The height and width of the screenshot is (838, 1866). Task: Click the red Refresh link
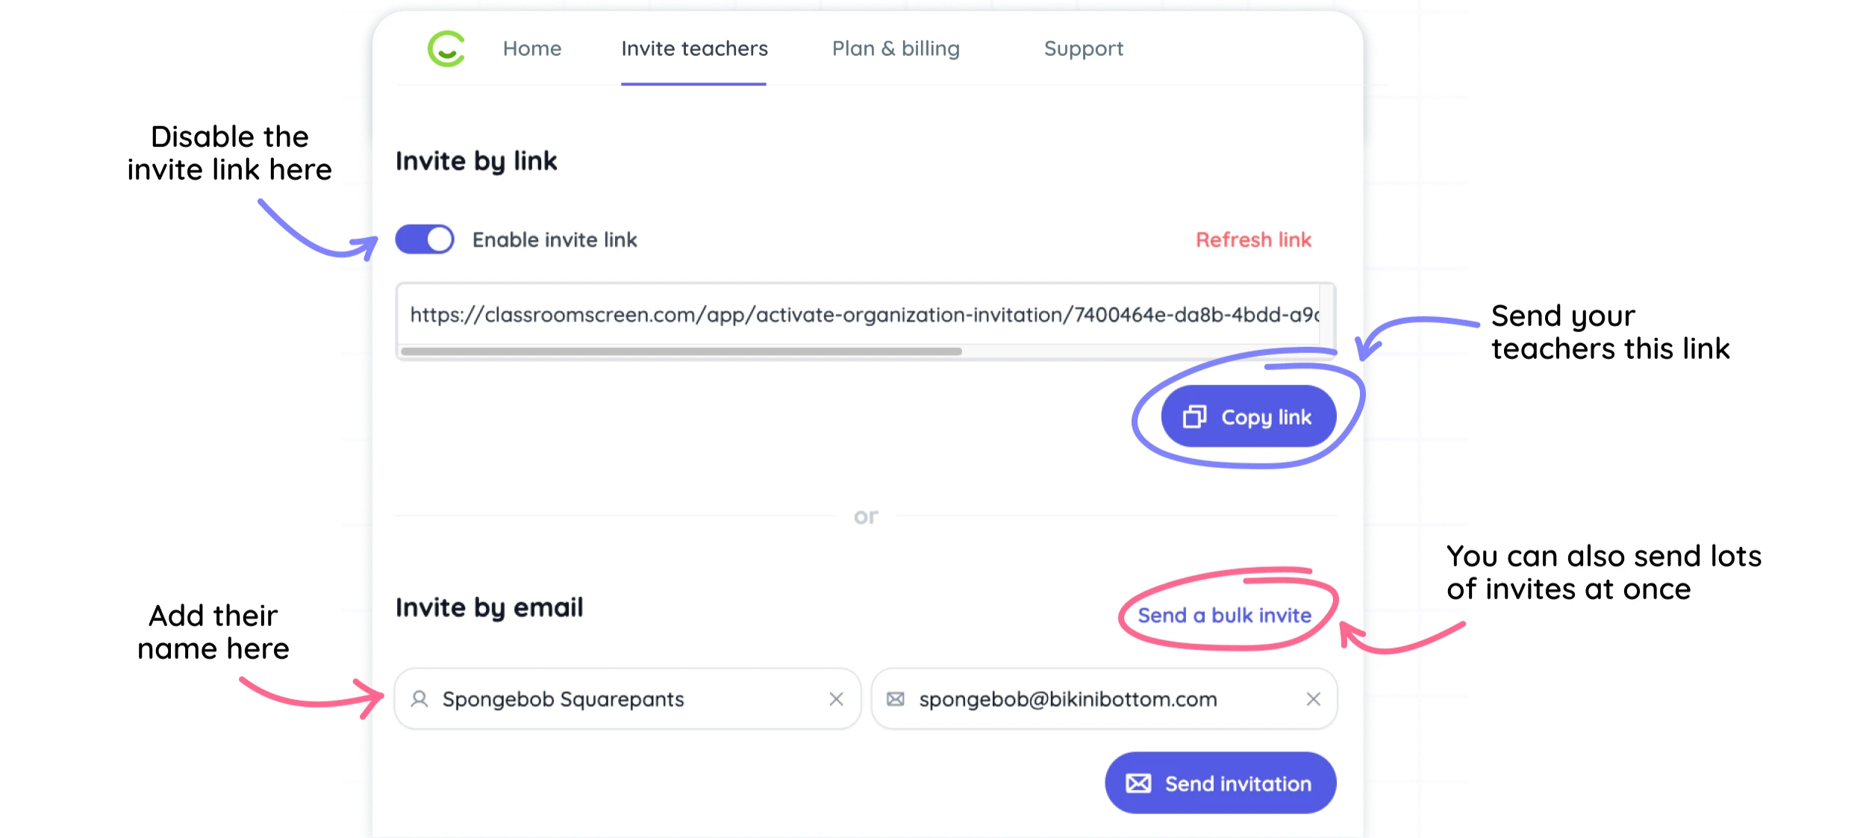1253,240
